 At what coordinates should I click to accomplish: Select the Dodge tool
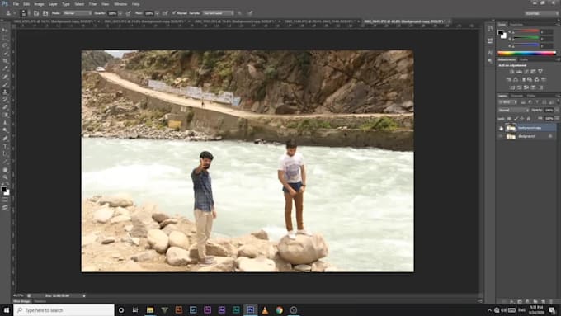pos(5,130)
